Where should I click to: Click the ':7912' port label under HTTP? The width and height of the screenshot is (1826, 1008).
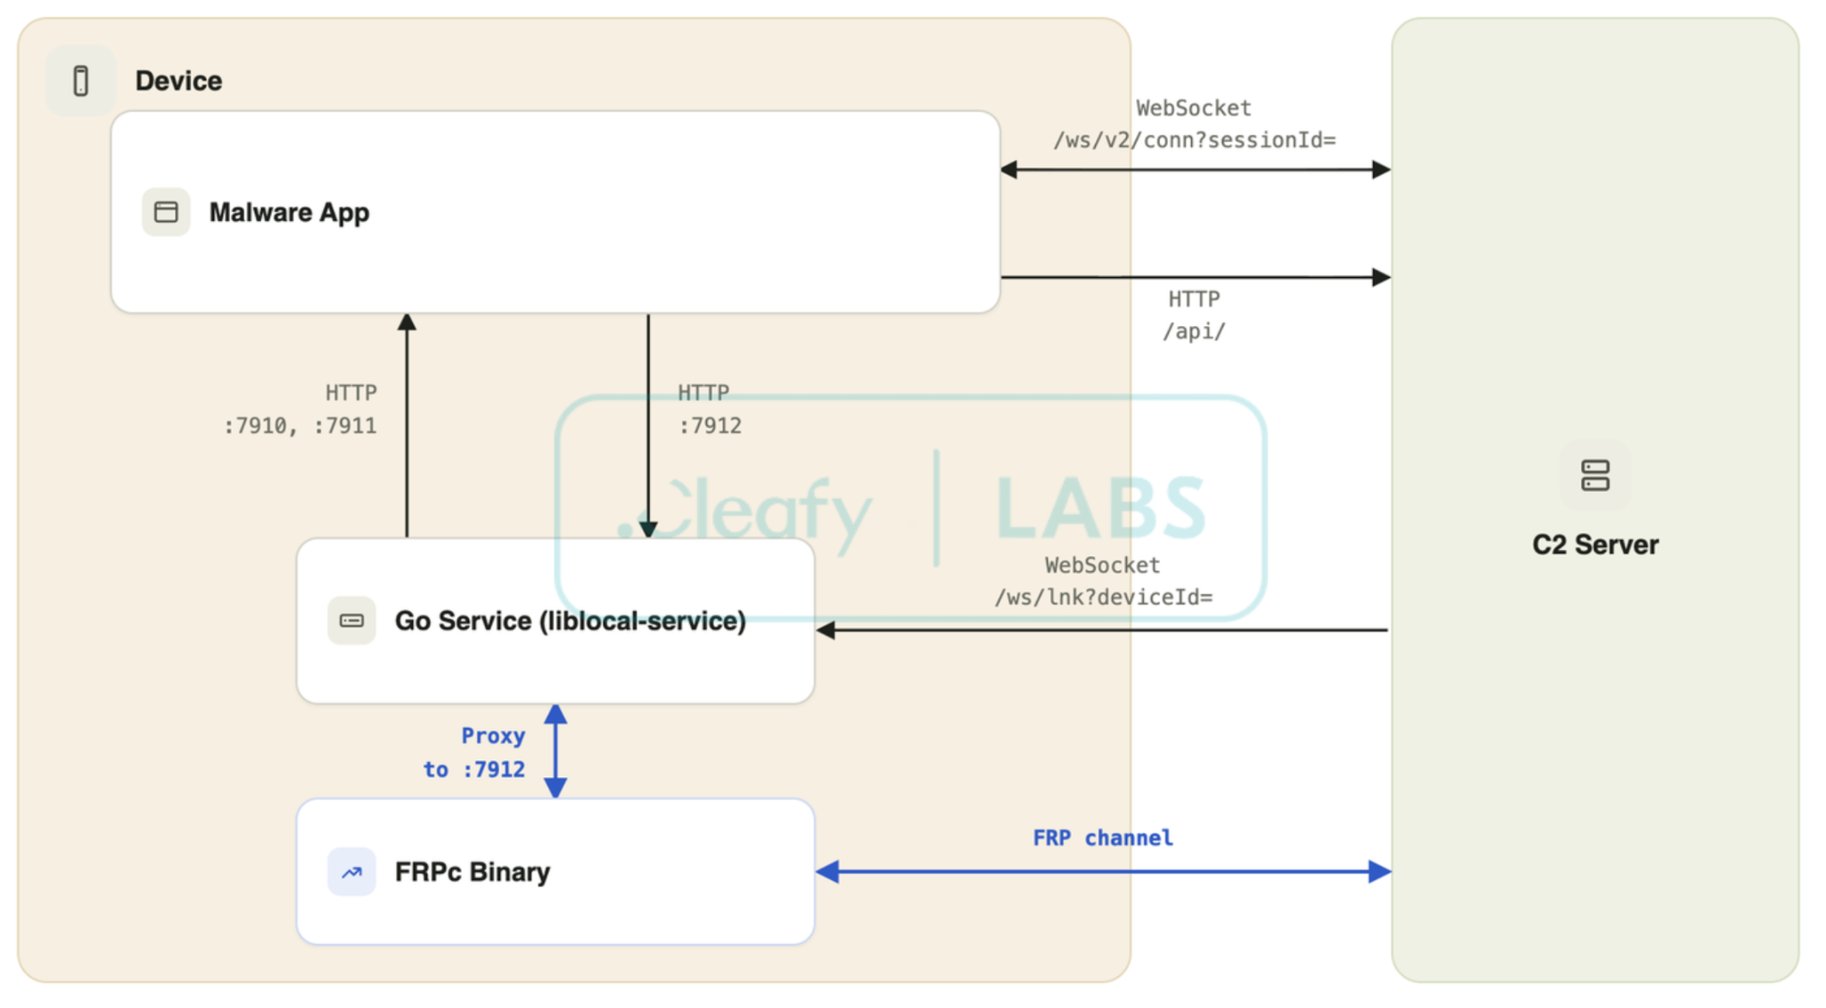(x=710, y=426)
